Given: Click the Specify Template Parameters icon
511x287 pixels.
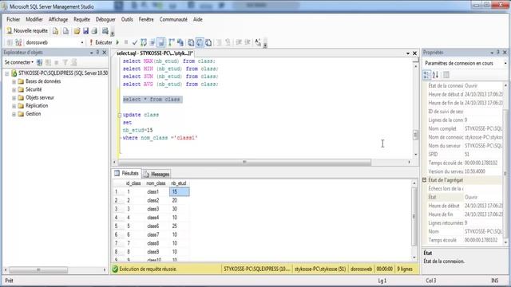Looking at the screenshot, I should click(258, 42).
